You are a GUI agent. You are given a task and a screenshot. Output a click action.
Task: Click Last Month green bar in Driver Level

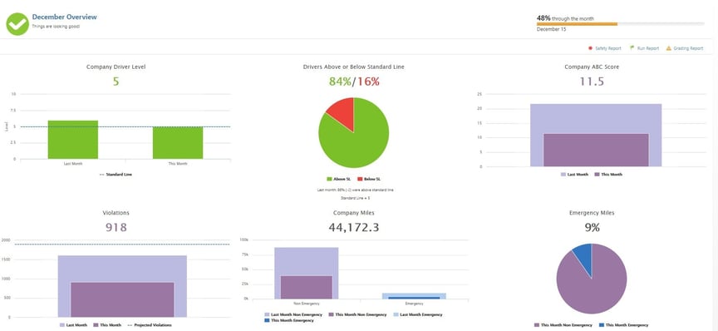coord(73,140)
